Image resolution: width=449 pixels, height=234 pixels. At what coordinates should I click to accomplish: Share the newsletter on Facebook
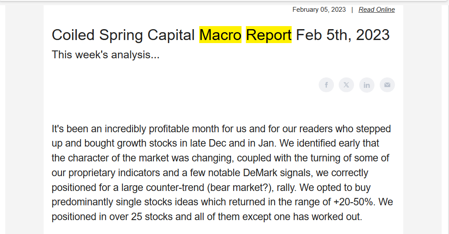(326, 85)
